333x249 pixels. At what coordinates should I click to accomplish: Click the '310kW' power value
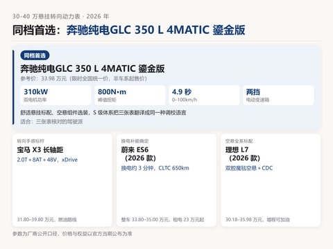click(x=36, y=92)
